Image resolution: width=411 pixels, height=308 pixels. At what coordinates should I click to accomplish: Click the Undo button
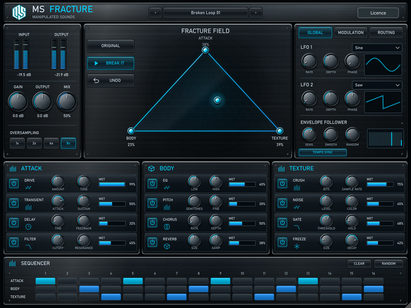pyautogui.click(x=111, y=80)
